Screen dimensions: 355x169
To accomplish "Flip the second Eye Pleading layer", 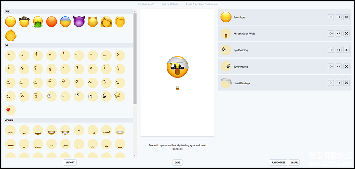I will click(x=339, y=66).
